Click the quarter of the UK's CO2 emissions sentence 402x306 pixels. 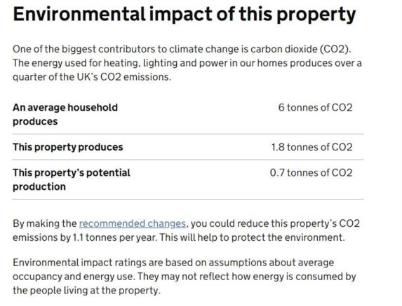click(92, 77)
